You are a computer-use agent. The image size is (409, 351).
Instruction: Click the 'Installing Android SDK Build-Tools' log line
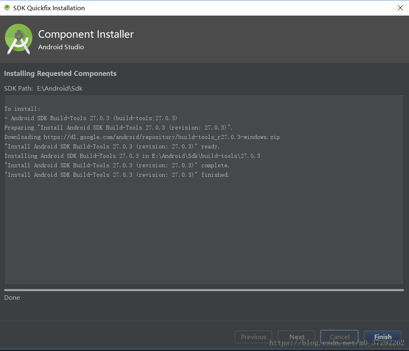coord(132,156)
